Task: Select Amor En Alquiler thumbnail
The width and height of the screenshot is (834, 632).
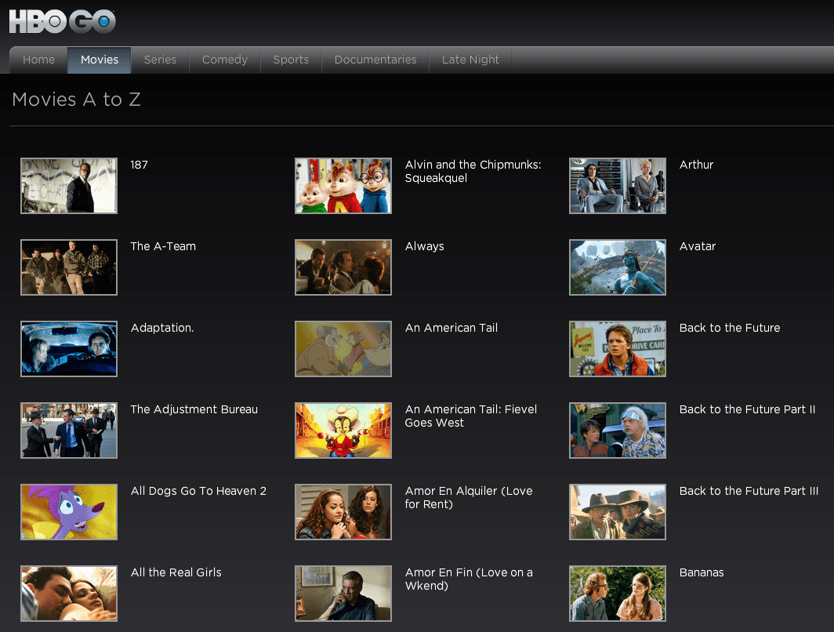Action: coord(343,512)
